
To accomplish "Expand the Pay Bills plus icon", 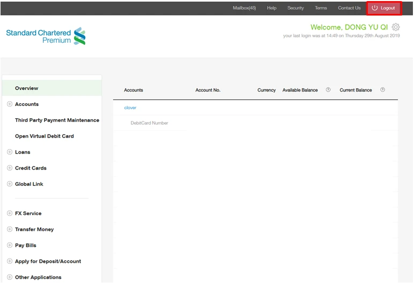I will coord(10,245).
